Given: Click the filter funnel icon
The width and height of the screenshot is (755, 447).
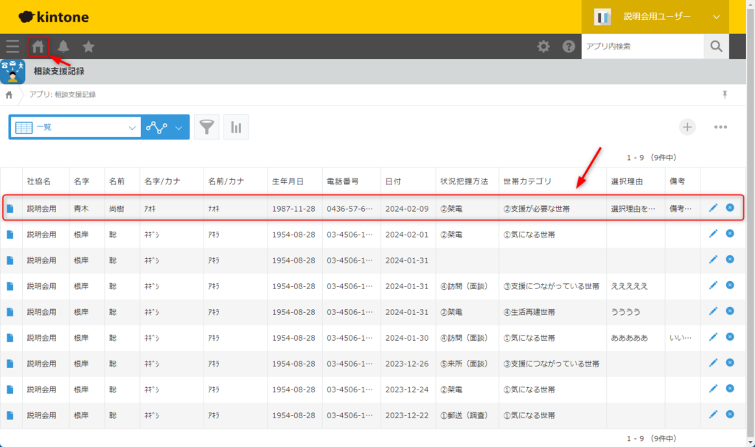Looking at the screenshot, I should click(x=208, y=127).
